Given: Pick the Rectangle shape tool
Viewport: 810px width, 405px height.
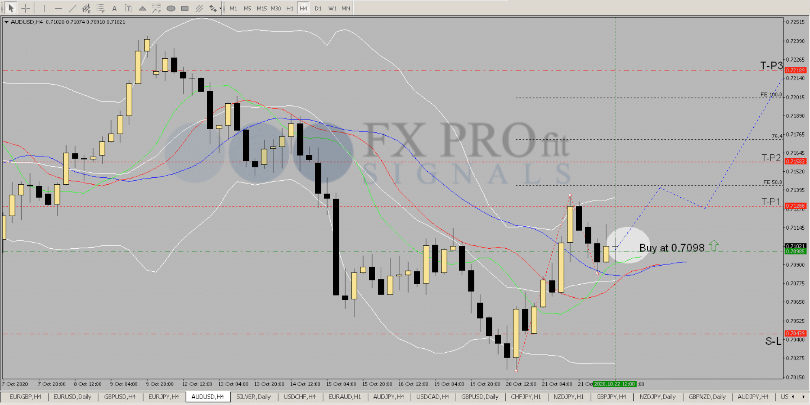Looking at the screenshot, I should pyautogui.click(x=185, y=8).
